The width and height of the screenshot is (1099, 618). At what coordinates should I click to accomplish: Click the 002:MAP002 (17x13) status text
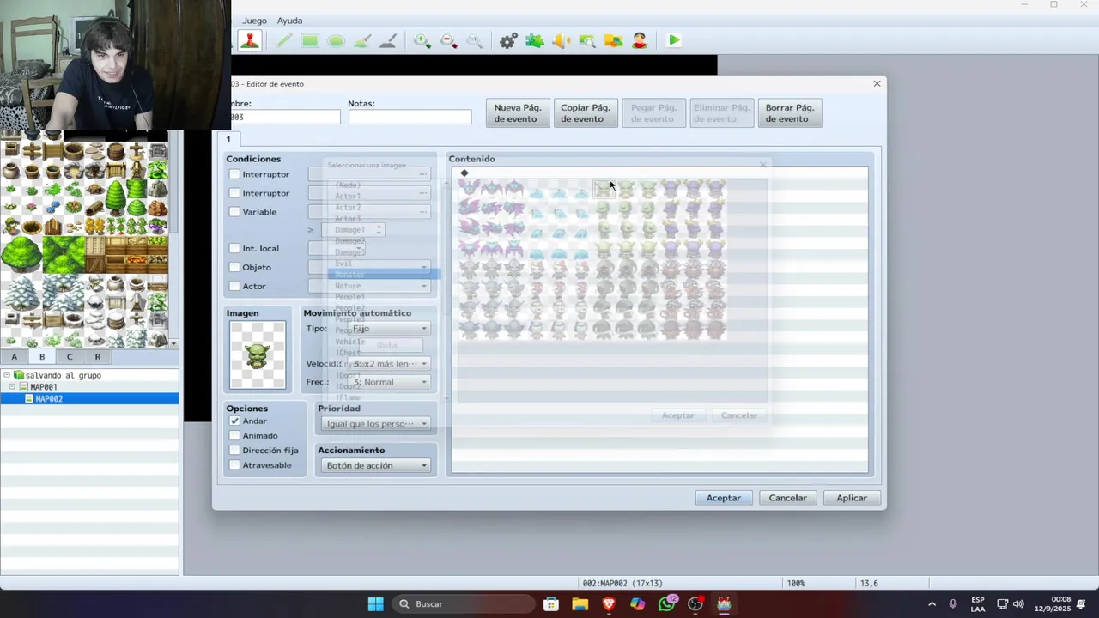(x=622, y=583)
